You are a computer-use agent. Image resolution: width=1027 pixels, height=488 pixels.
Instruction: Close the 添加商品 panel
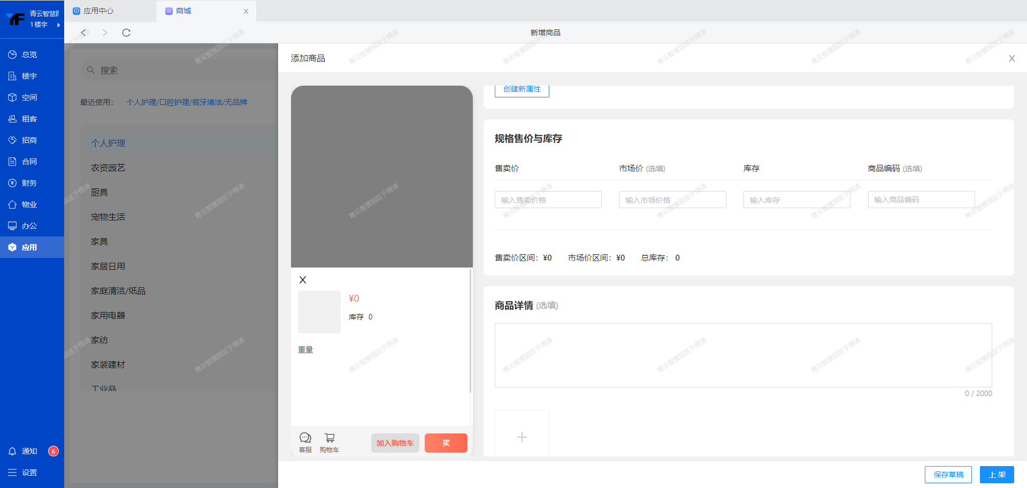1011,58
